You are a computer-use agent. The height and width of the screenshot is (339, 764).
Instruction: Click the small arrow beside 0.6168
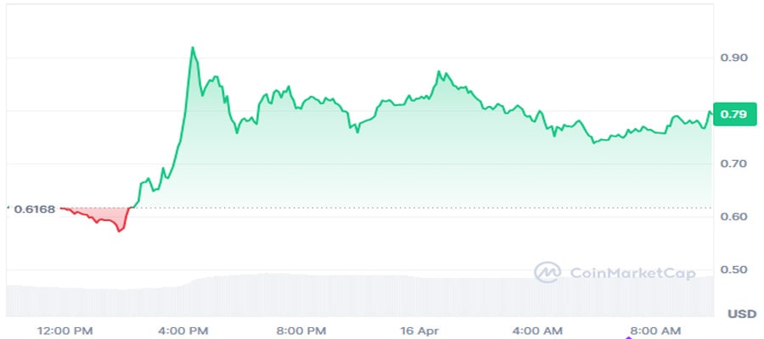point(8,208)
